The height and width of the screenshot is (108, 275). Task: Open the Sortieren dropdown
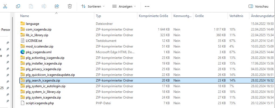(93, 6)
